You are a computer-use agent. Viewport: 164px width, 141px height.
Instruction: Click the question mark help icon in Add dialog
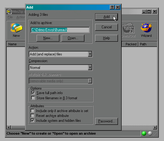click(x=112, y=7)
